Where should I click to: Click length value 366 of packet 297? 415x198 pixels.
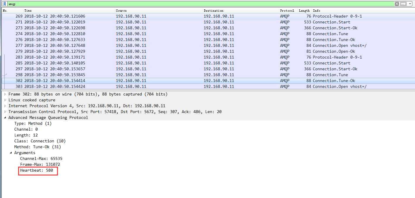[x=307, y=69]
